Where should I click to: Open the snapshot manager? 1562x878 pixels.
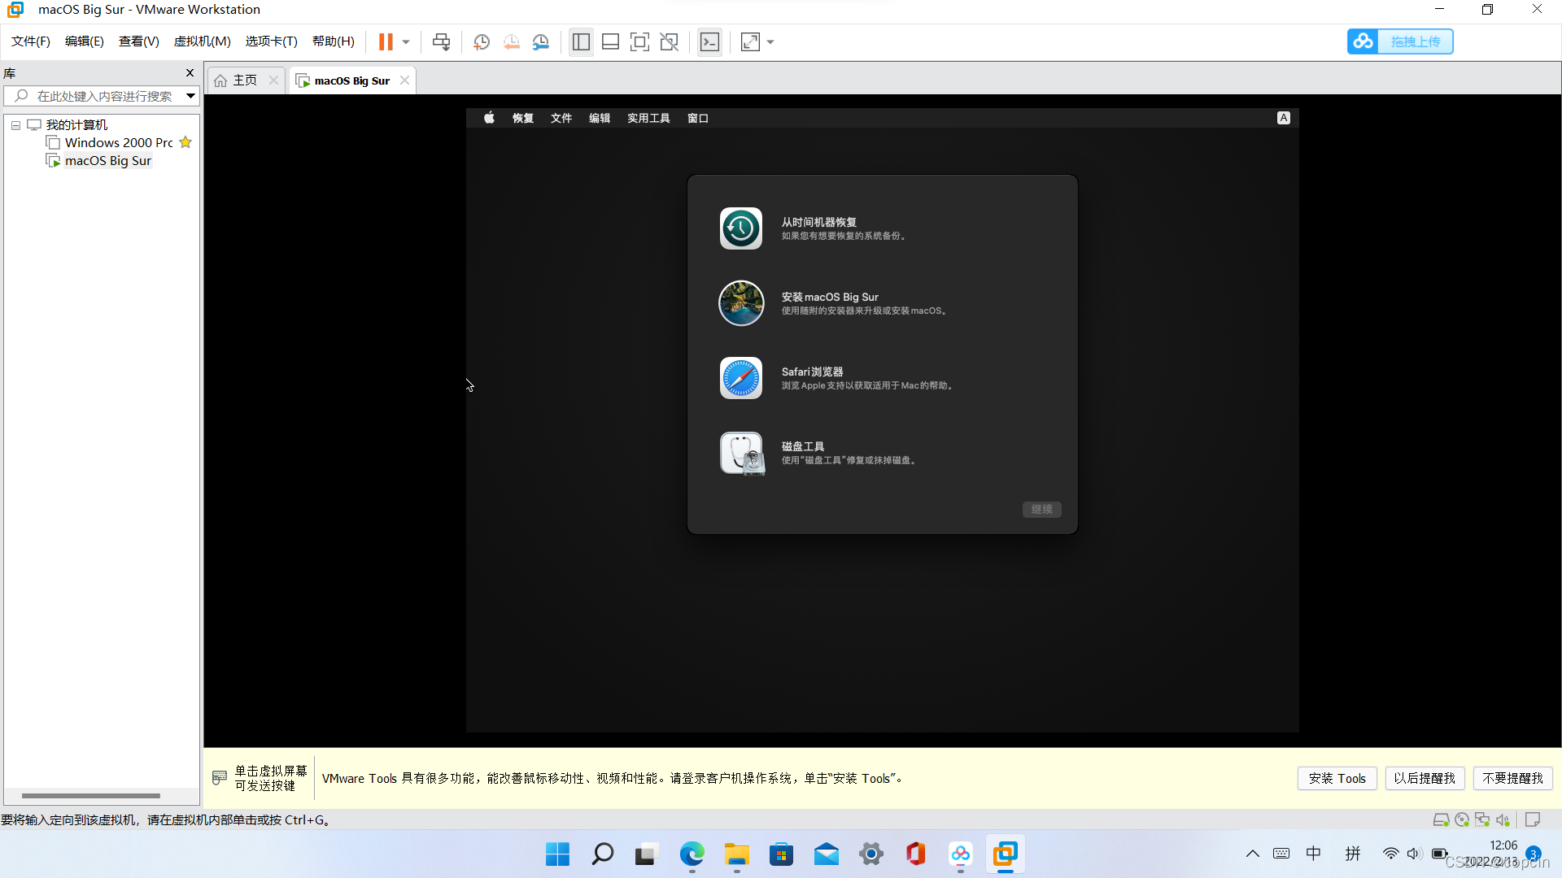click(541, 41)
